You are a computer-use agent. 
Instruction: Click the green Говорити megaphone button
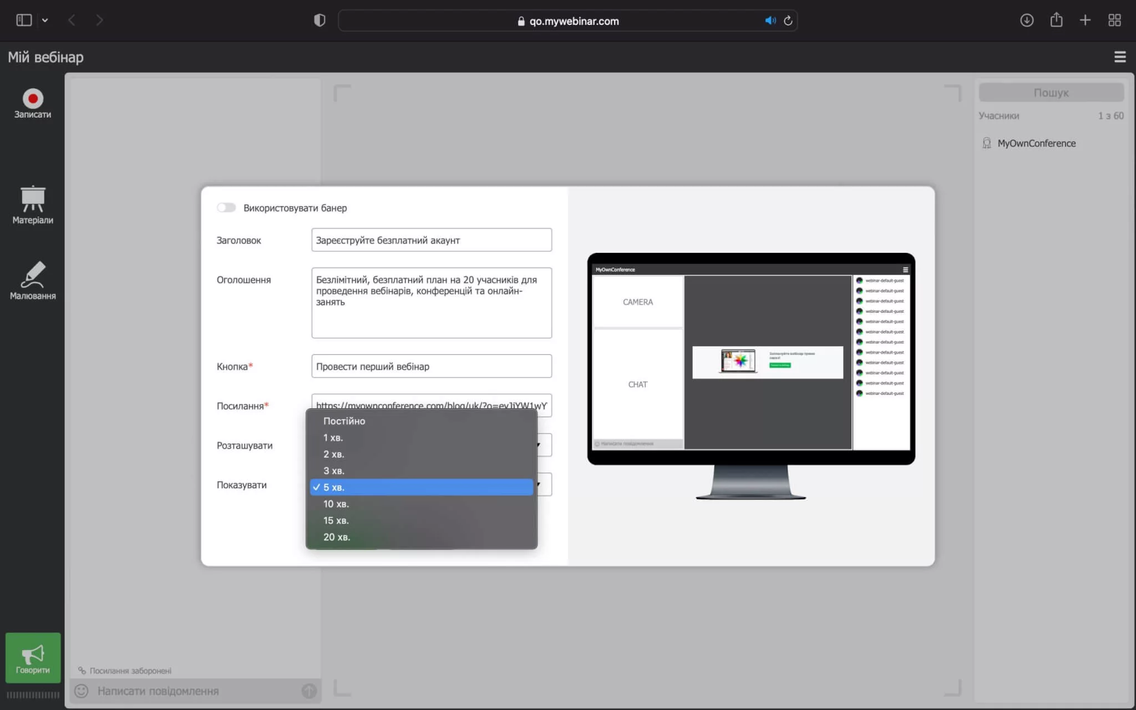tap(33, 658)
